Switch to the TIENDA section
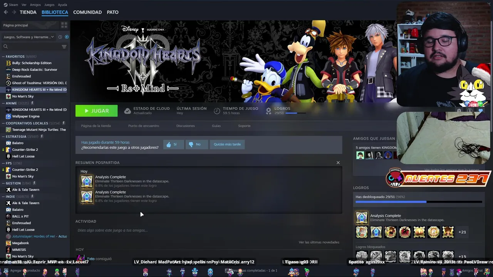This screenshot has height=277, width=493. [x=28, y=12]
